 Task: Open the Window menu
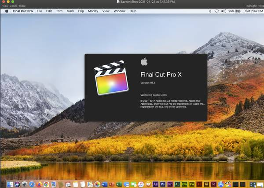click(119, 11)
